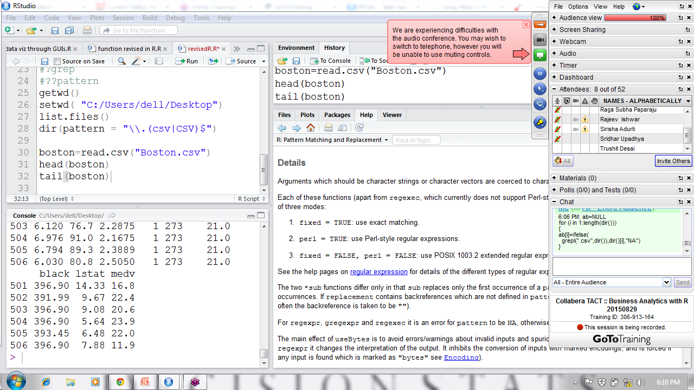This screenshot has height=390, width=694.
Task: Send history selection To Console
Action: pos(331,61)
